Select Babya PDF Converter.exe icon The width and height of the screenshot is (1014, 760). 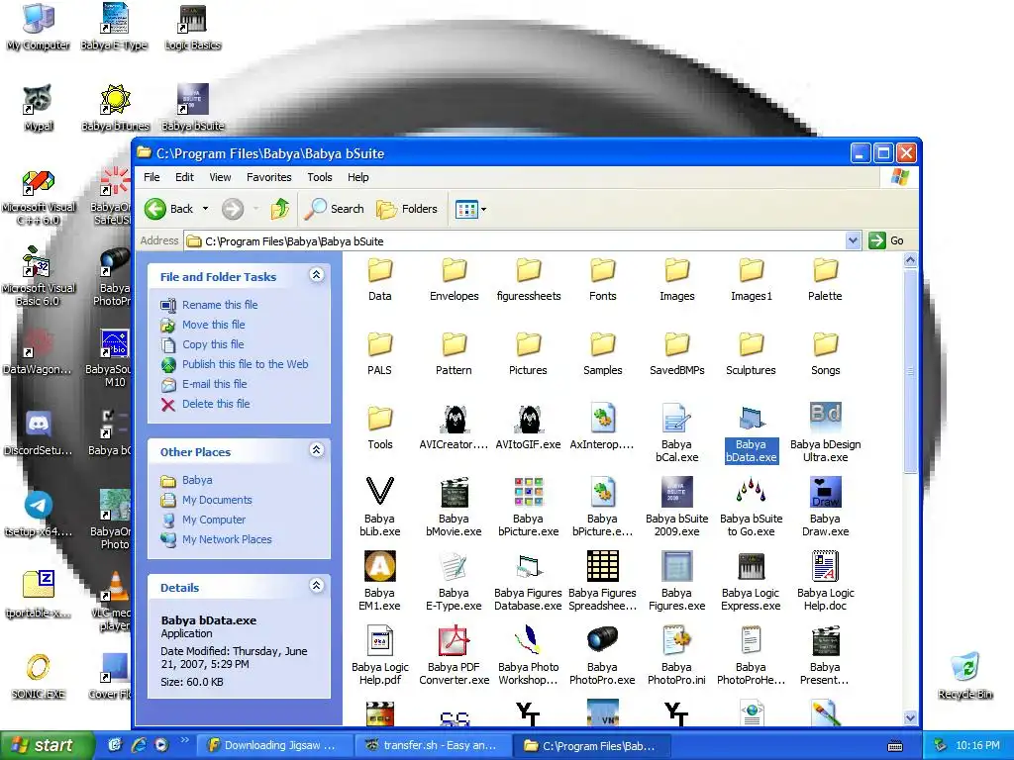coord(454,641)
